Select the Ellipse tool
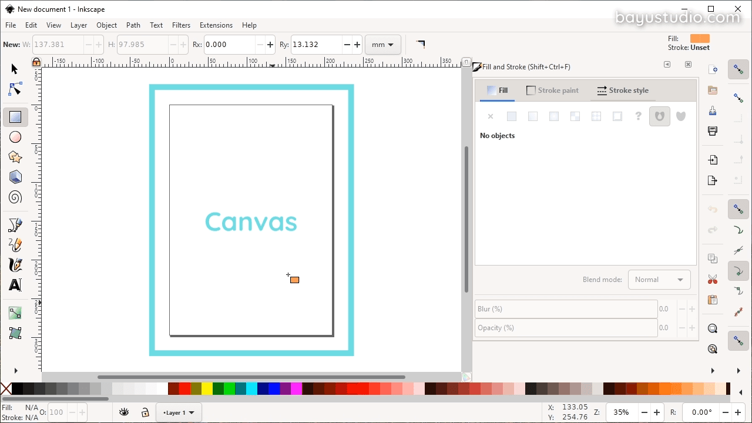This screenshot has height=423, width=752. pyautogui.click(x=15, y=137)
